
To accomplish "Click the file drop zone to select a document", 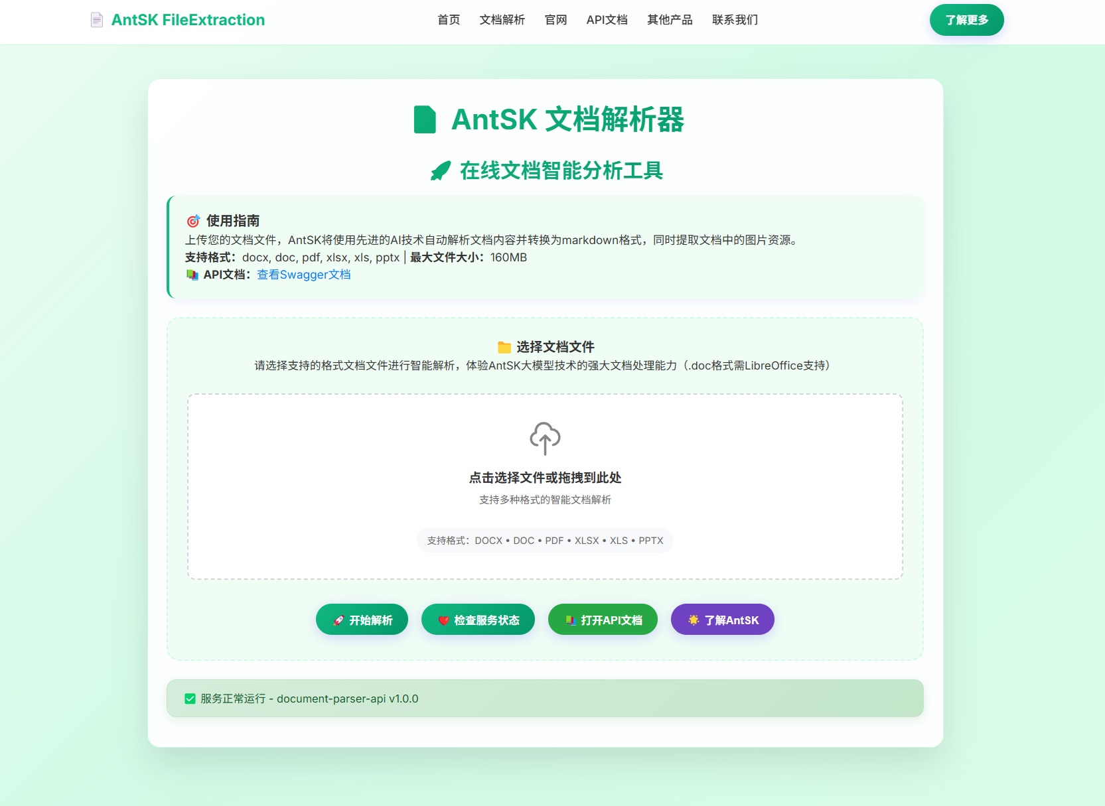I will [545, 485].
